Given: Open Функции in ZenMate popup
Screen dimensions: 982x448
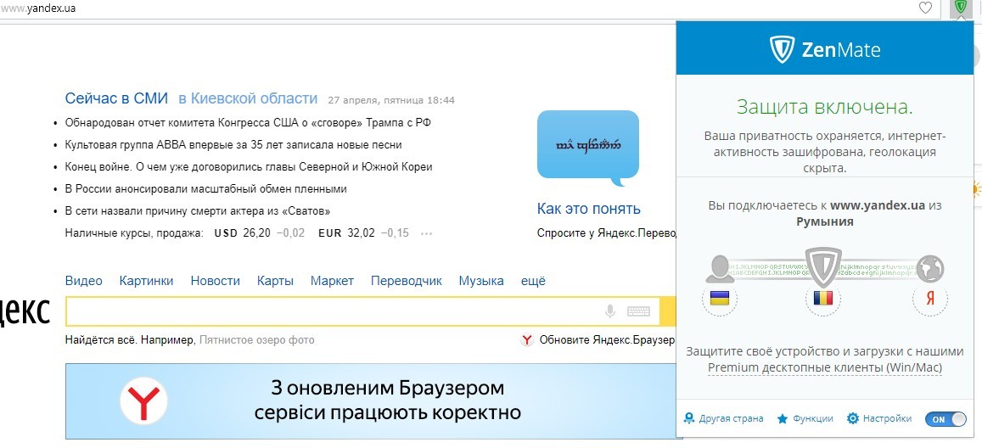Looking at the screenshot, I should coord(805,418).
